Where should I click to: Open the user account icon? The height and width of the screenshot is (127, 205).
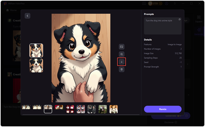[x=166, y=4]
